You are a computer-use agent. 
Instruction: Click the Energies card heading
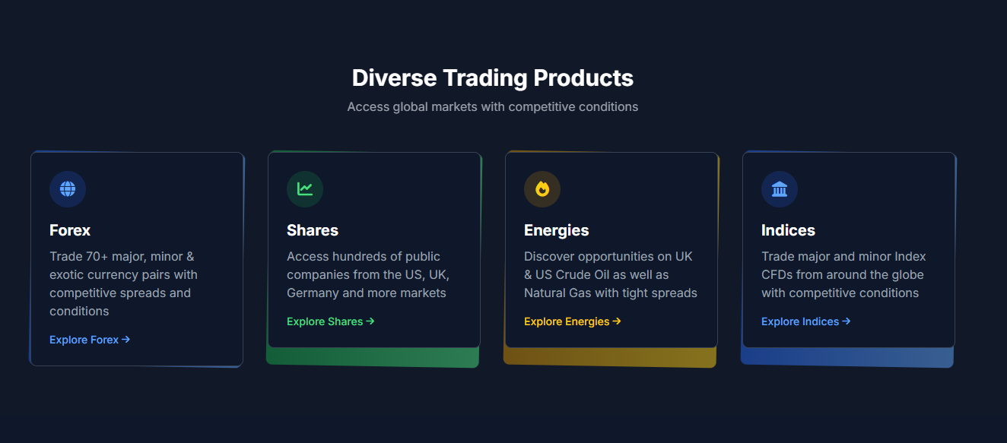(x=557, y=230)
